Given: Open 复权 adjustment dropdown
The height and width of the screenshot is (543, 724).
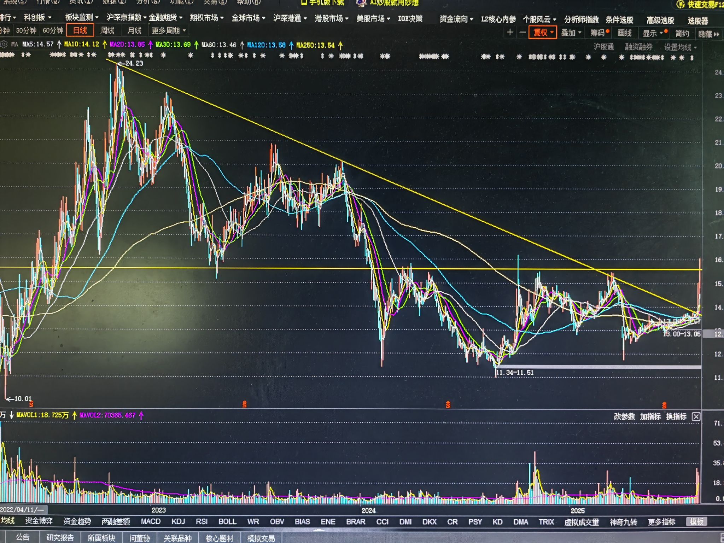Looking at the screenshot, I should click(x=543, y=33).
